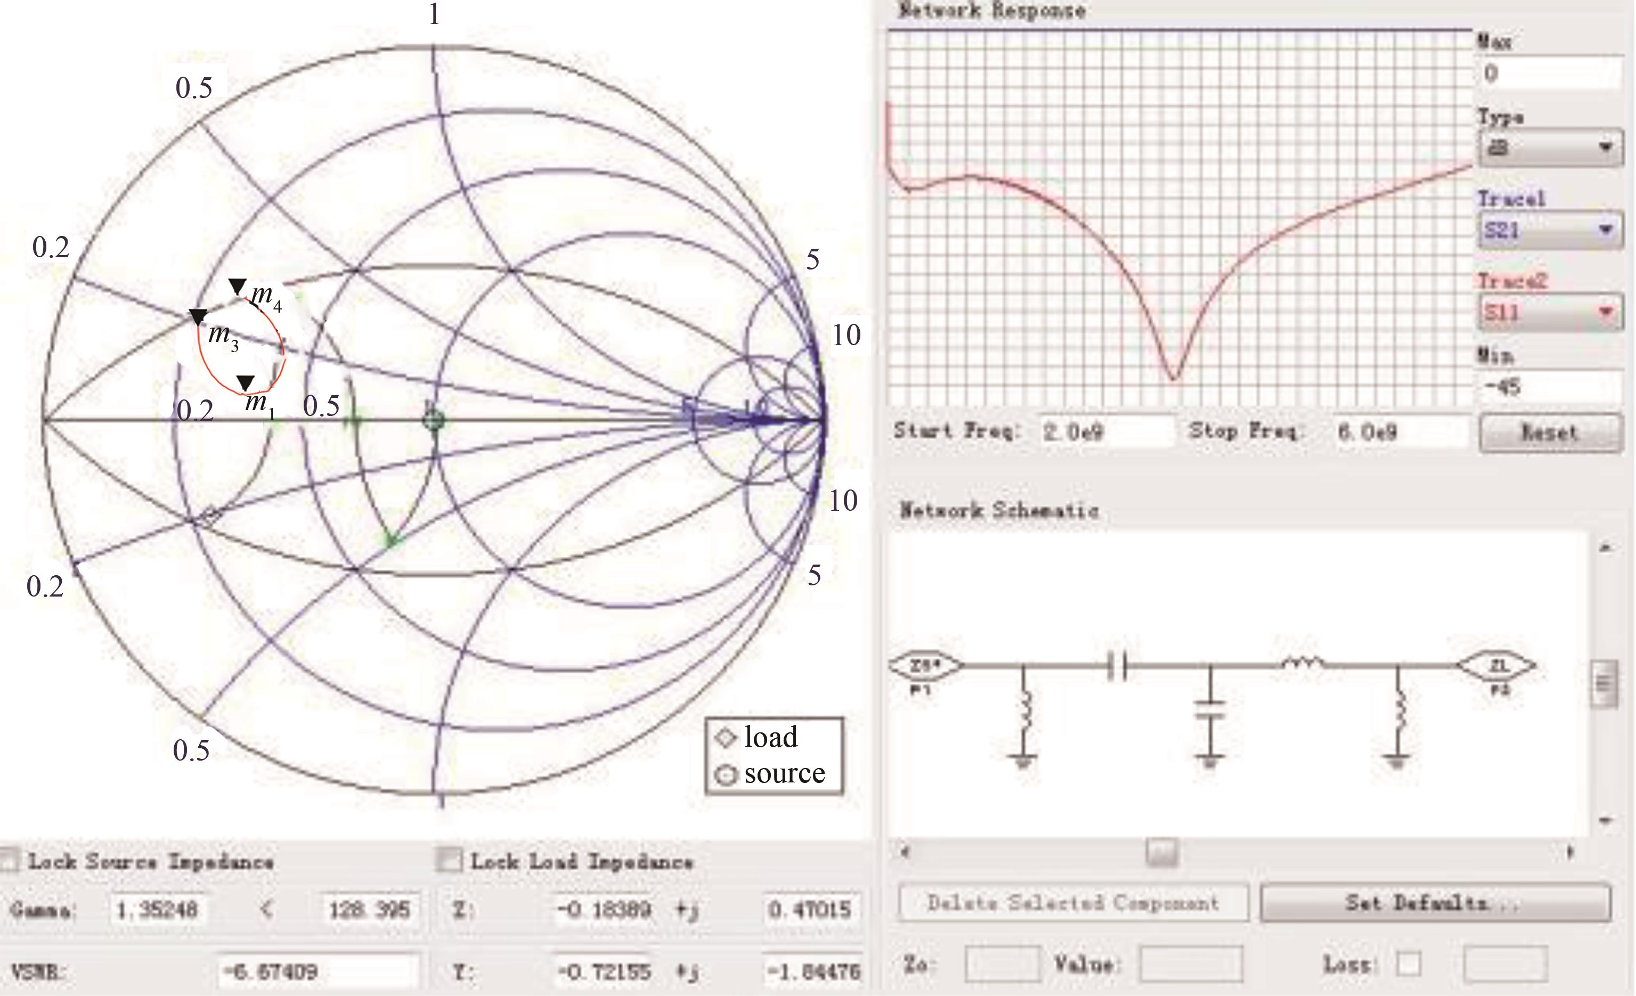
Task: Click the schematic scroll right arrow
Action: tap(1571, 852)
